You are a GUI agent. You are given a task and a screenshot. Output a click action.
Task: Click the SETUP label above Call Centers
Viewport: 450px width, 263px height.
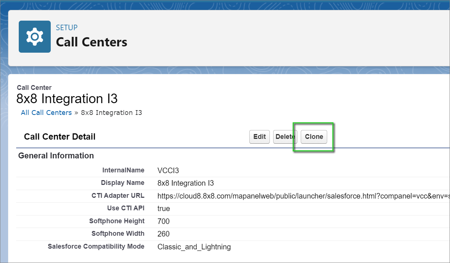(67, 28)
